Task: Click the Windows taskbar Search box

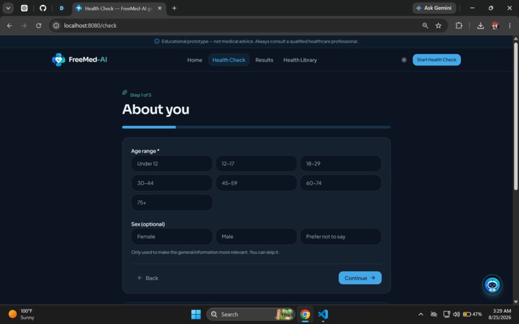Action: 250,314
